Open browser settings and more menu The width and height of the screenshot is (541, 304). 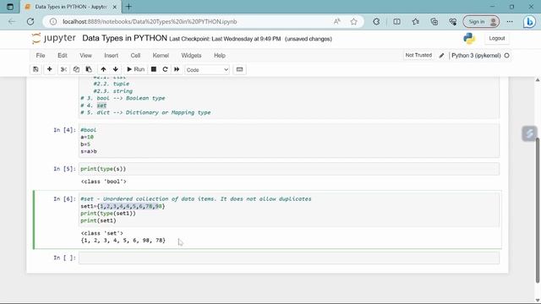point(510,21)
